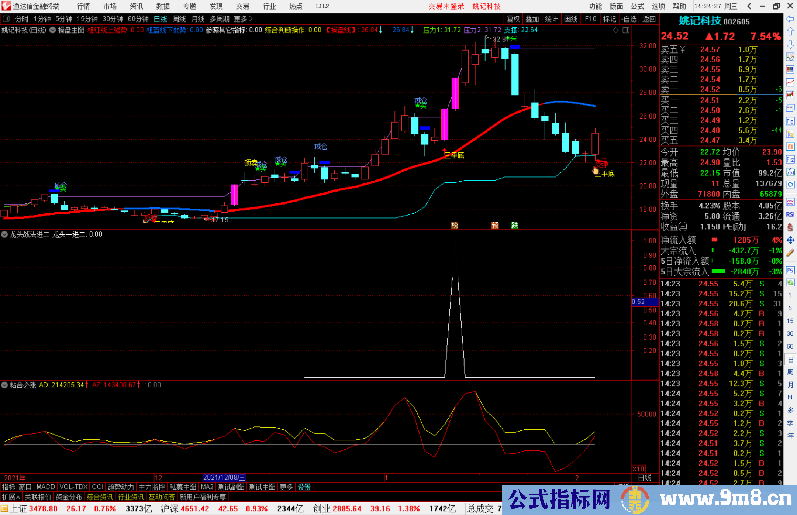
Task: Toggle the 粘合必涨 panel circle button
Action: pos(4,385)
